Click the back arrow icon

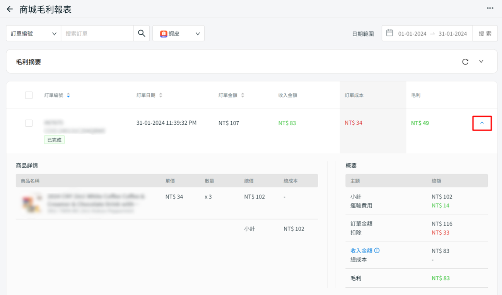pos(10,9)
